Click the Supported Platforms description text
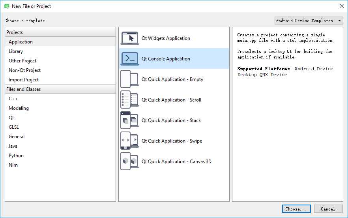 coord(285,72)
